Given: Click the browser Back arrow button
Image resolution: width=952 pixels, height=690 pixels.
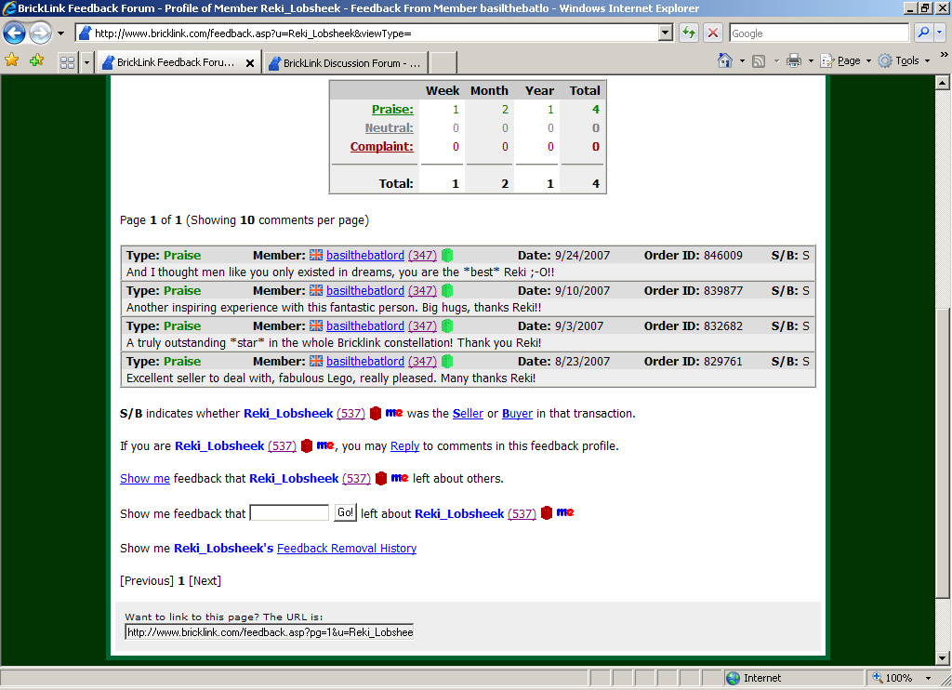Looking at the screenshot, I should pos(15,33).
